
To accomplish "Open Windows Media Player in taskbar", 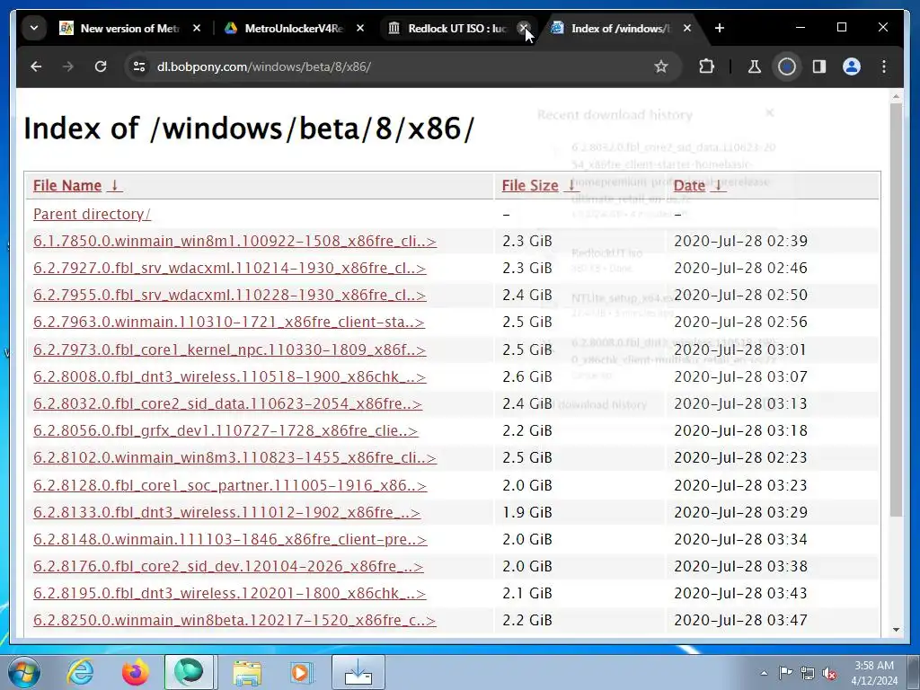I will tap(302, 672).
